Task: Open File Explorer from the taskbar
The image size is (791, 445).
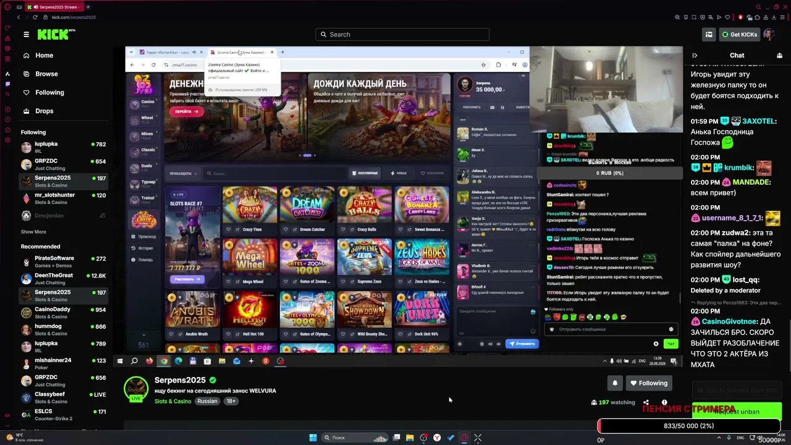Action: coord(410,438)
